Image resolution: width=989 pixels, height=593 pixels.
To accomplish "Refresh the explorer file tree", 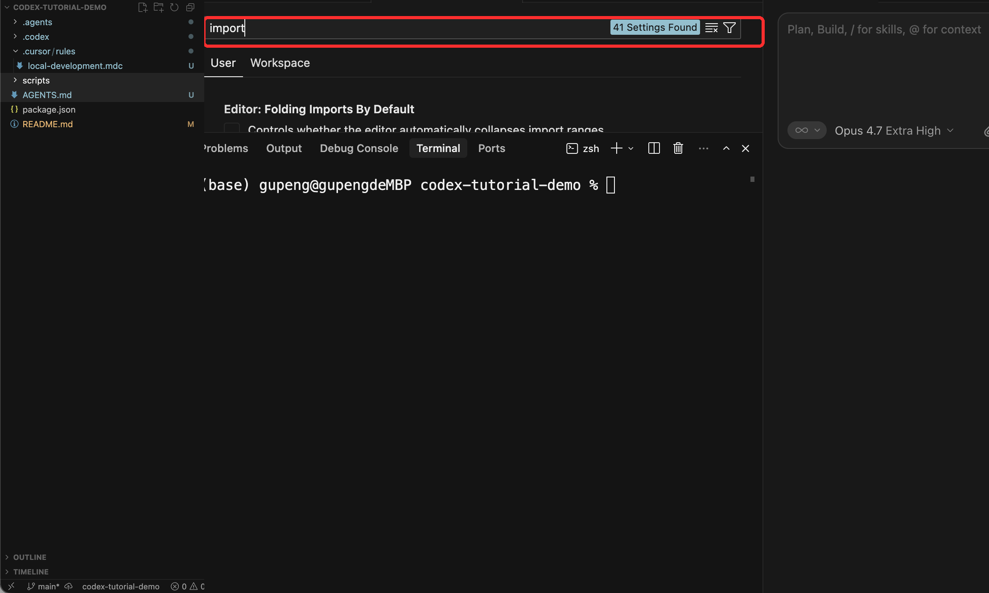I will (174, 7).
